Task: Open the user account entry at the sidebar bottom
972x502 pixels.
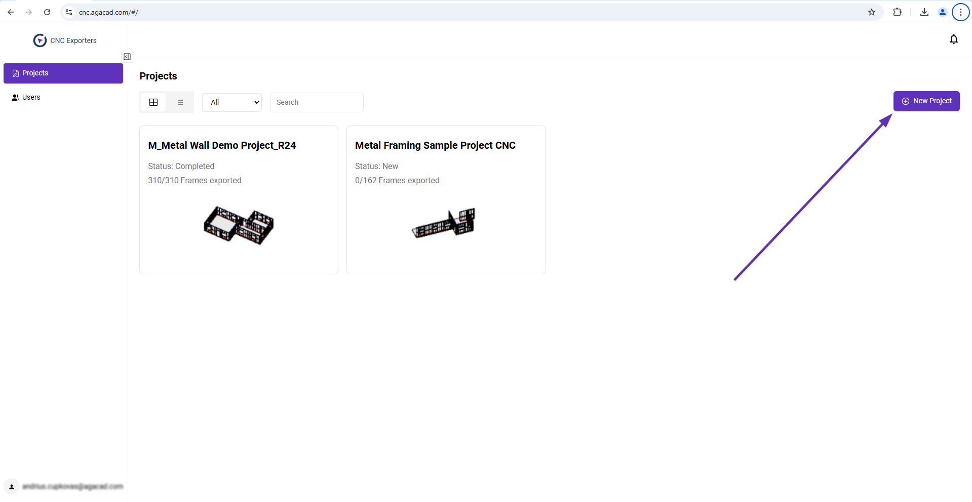Action: [63, 486]
